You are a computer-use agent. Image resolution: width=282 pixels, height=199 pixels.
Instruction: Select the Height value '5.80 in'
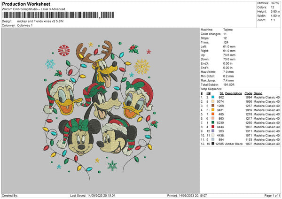(275, 11)
